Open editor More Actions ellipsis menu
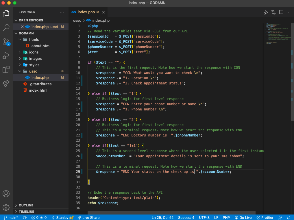Screen dimensions: 294x220 click(x=289, y=12)
